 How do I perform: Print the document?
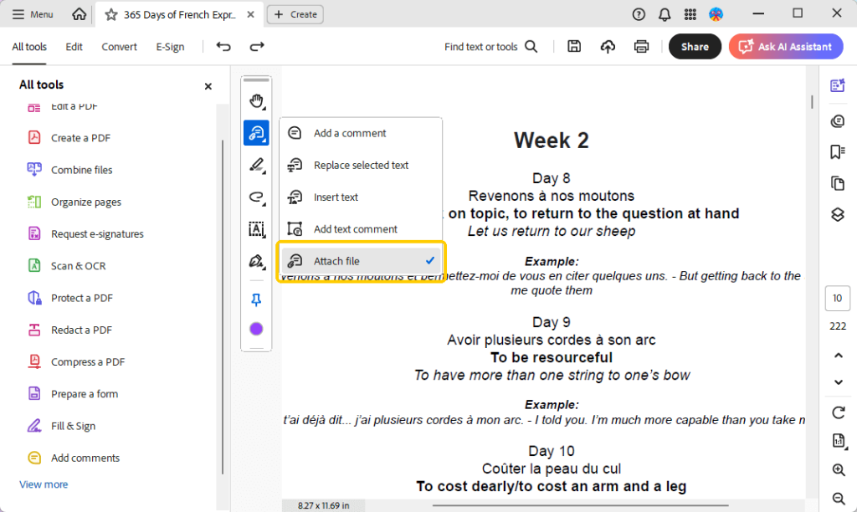click(x=641, y=46)
